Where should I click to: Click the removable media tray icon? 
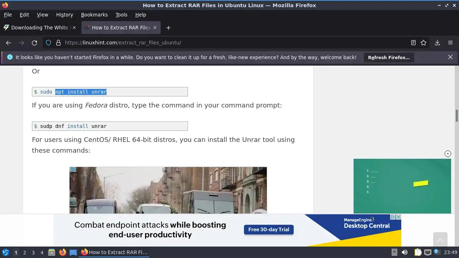[394, 252]
